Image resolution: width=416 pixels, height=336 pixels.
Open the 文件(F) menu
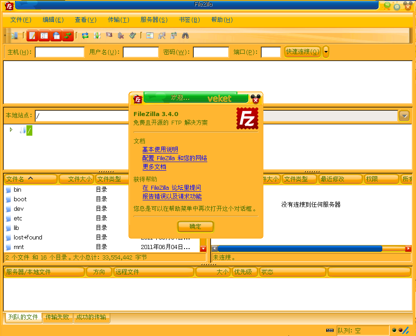pyautogui.click(x=21, y=20)
